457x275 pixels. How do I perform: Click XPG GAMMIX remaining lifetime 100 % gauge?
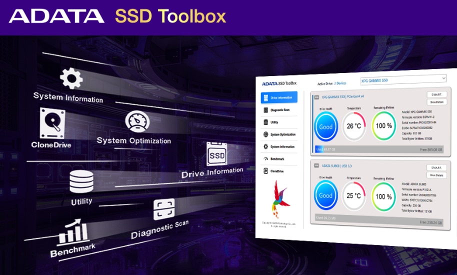click(384, 125)
